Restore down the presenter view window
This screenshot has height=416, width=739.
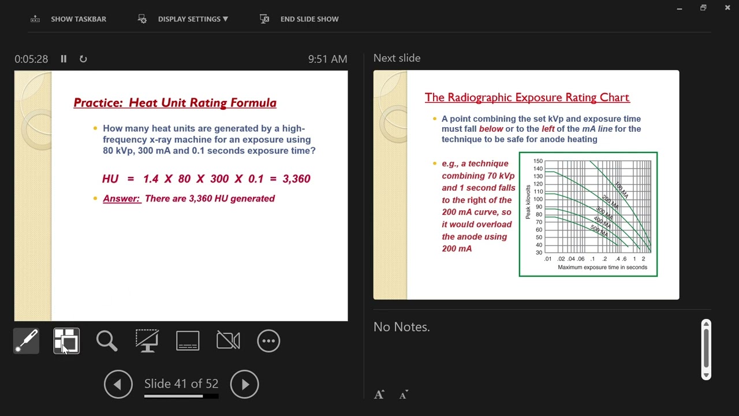click(703, 8)
